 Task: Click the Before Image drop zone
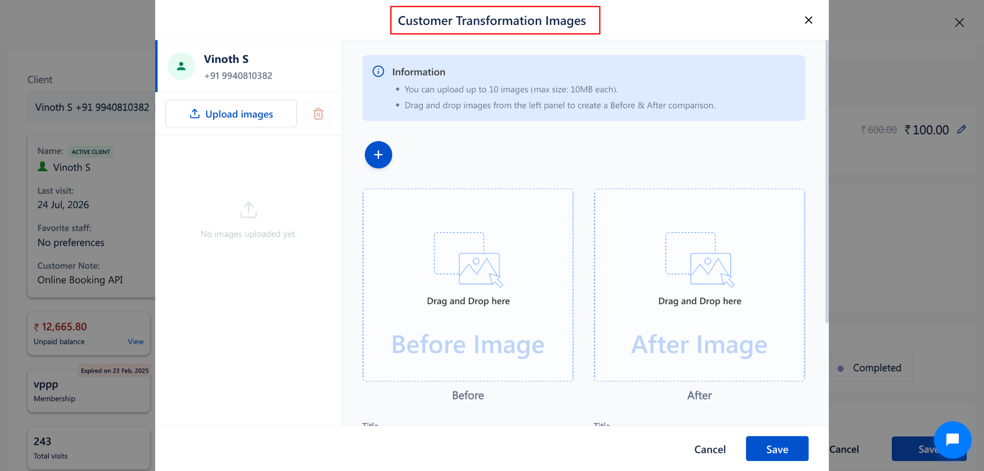coord(468,285)
